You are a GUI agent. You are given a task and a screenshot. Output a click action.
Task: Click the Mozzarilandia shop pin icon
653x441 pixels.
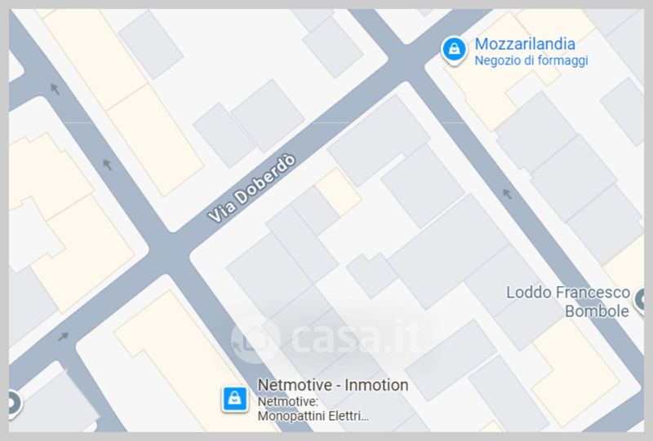[x=455, y=51]
